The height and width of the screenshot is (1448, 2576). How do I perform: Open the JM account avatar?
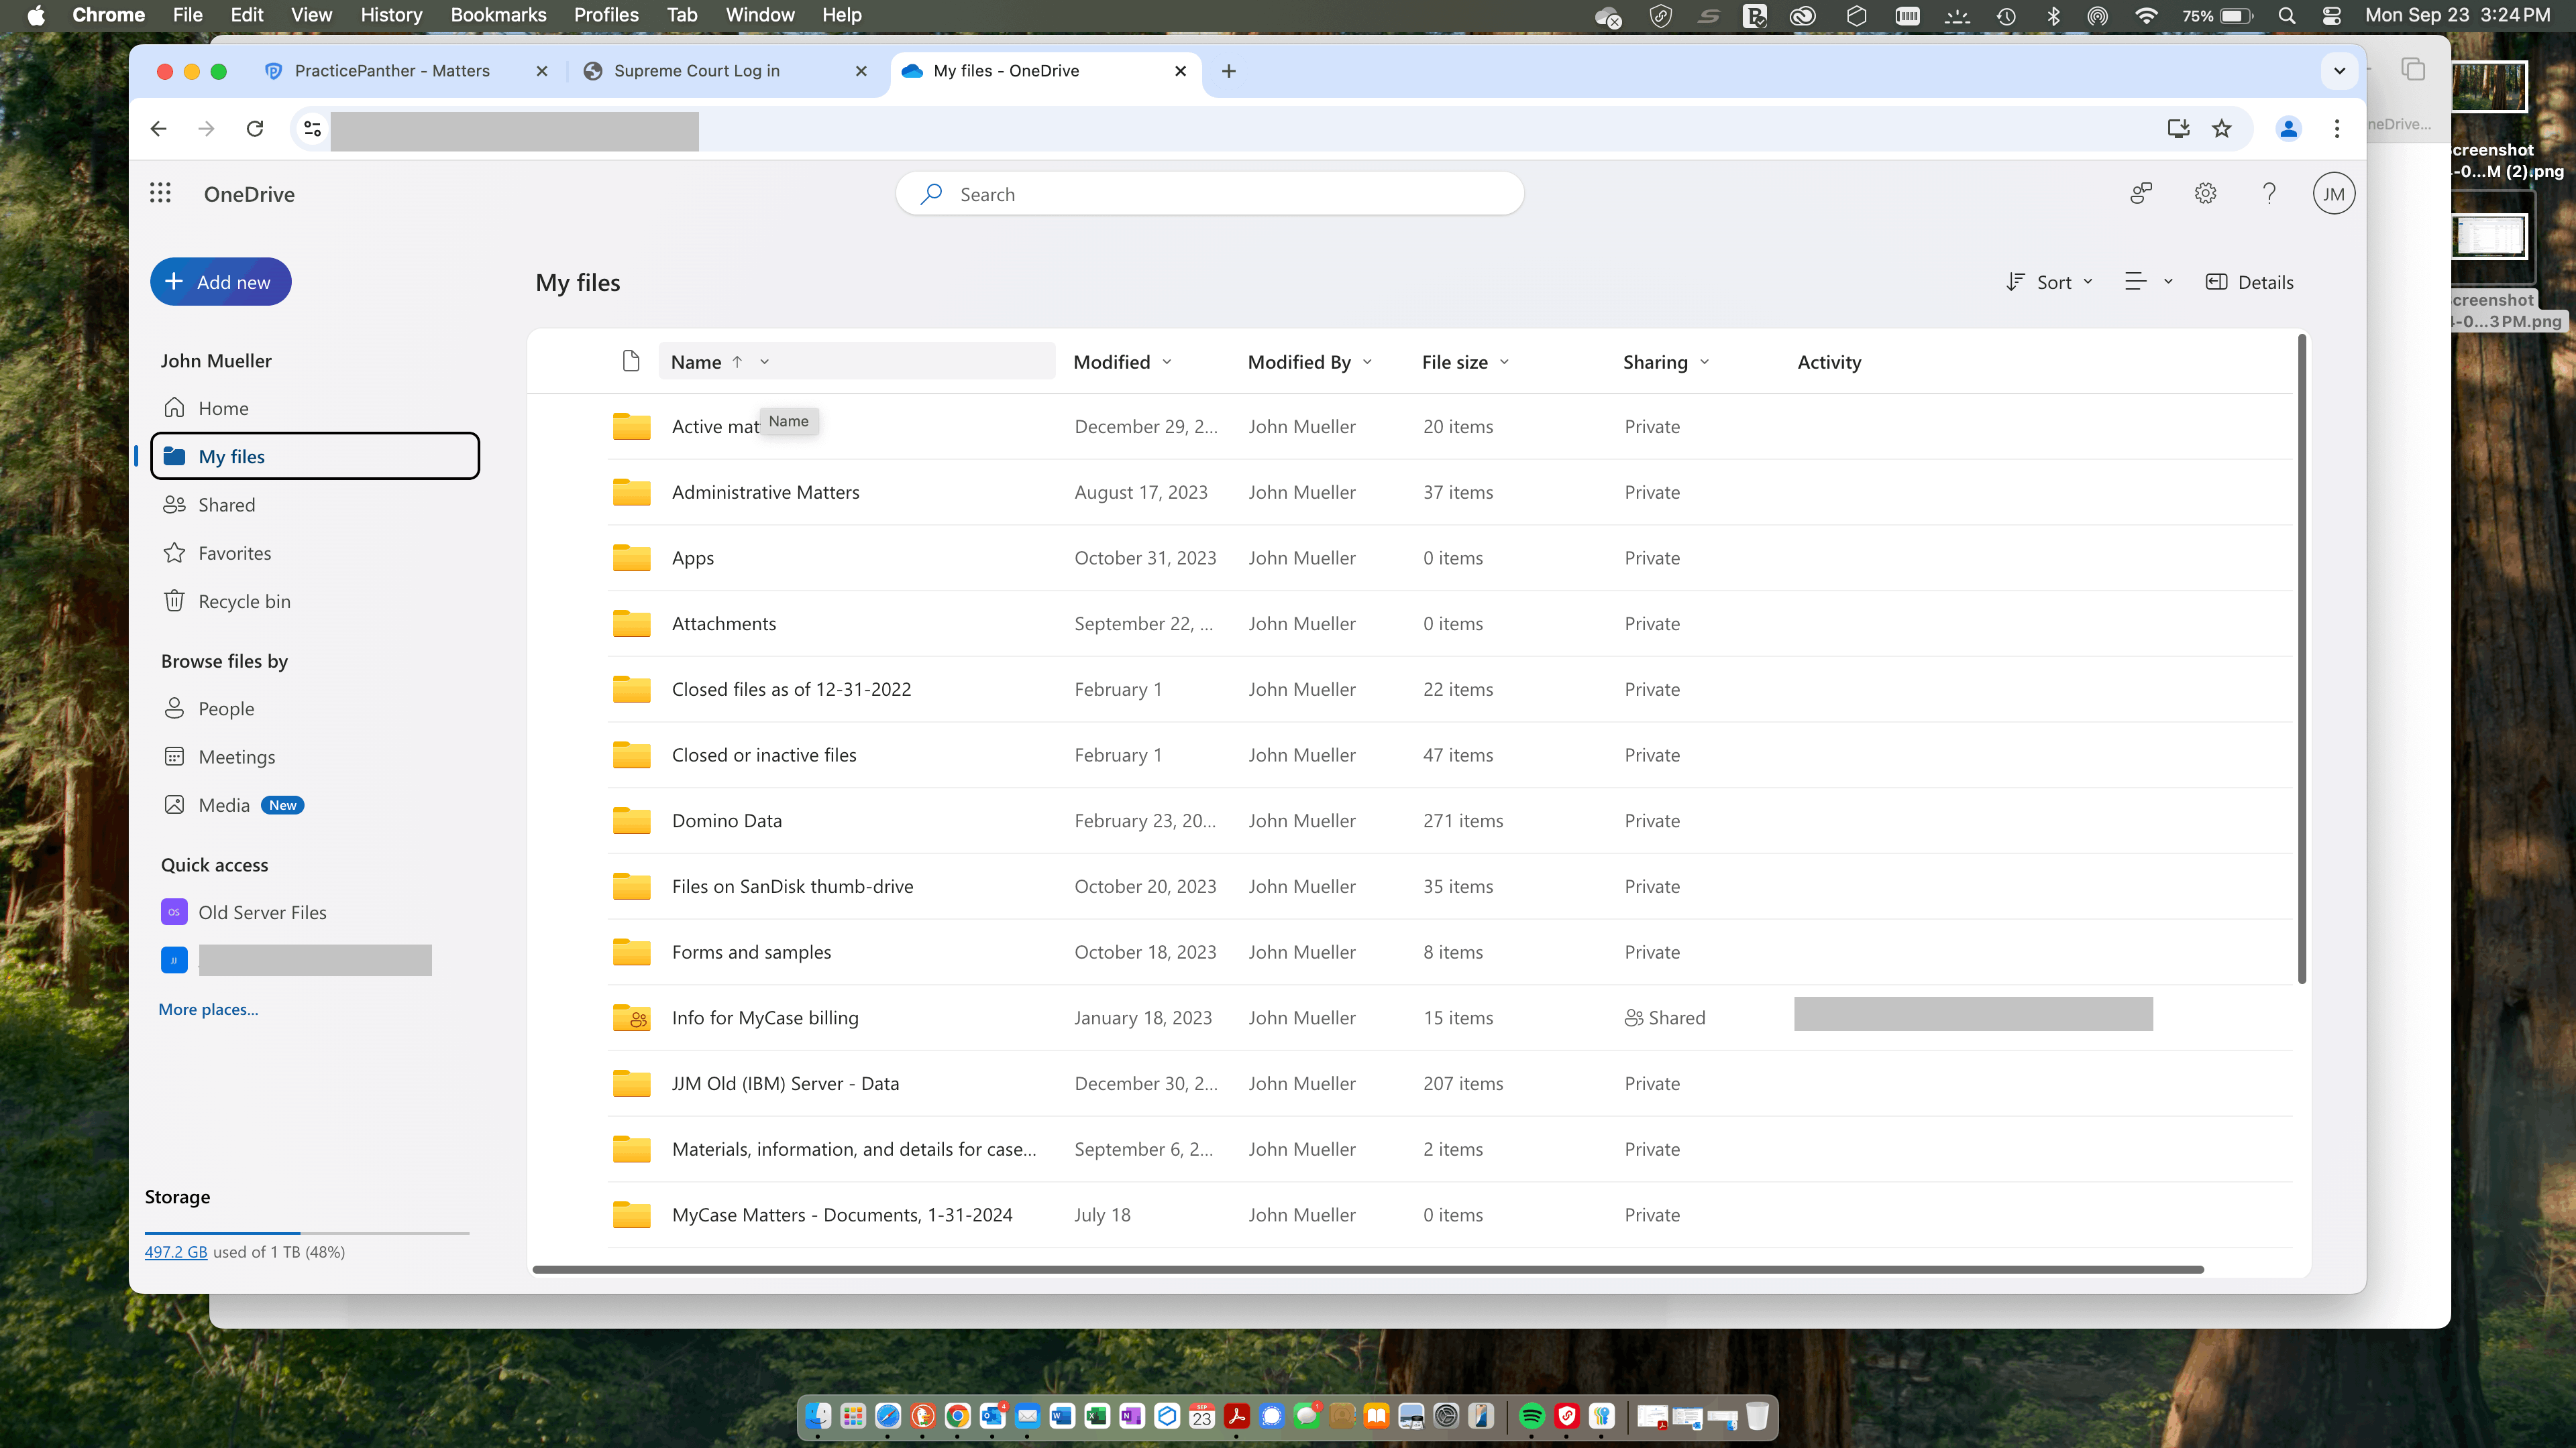pyautogui.click(x=2333, y=194)
